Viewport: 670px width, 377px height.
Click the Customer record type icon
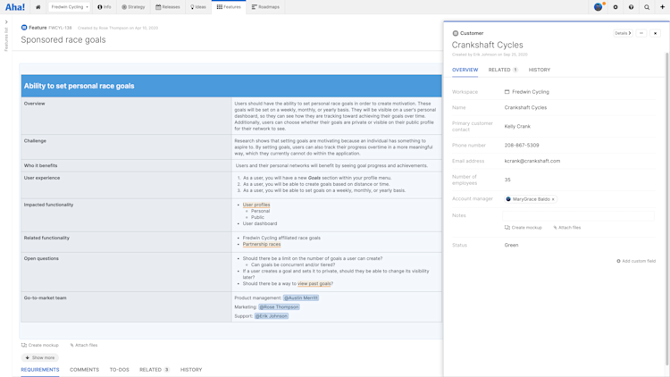click(455, 33)
